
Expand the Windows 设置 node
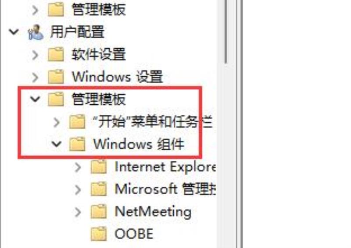pyautogui.click(x=35, y=77)
